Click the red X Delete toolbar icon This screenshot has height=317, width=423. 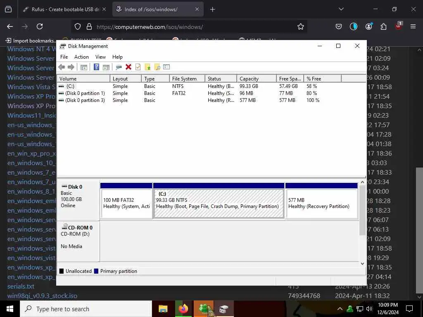tap(128, 67)
